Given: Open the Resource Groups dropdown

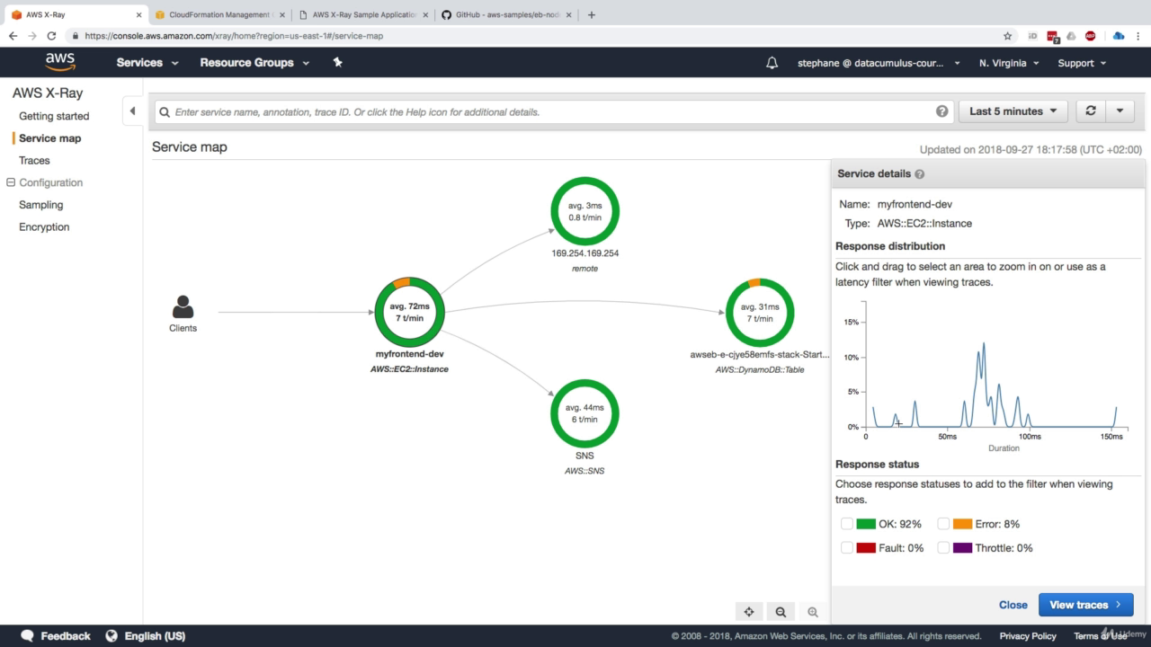Looking at the screenshot, I should tap(254, 63).
